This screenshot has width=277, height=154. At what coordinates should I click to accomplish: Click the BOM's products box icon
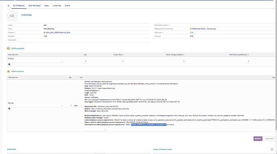(x=8, y=48)
